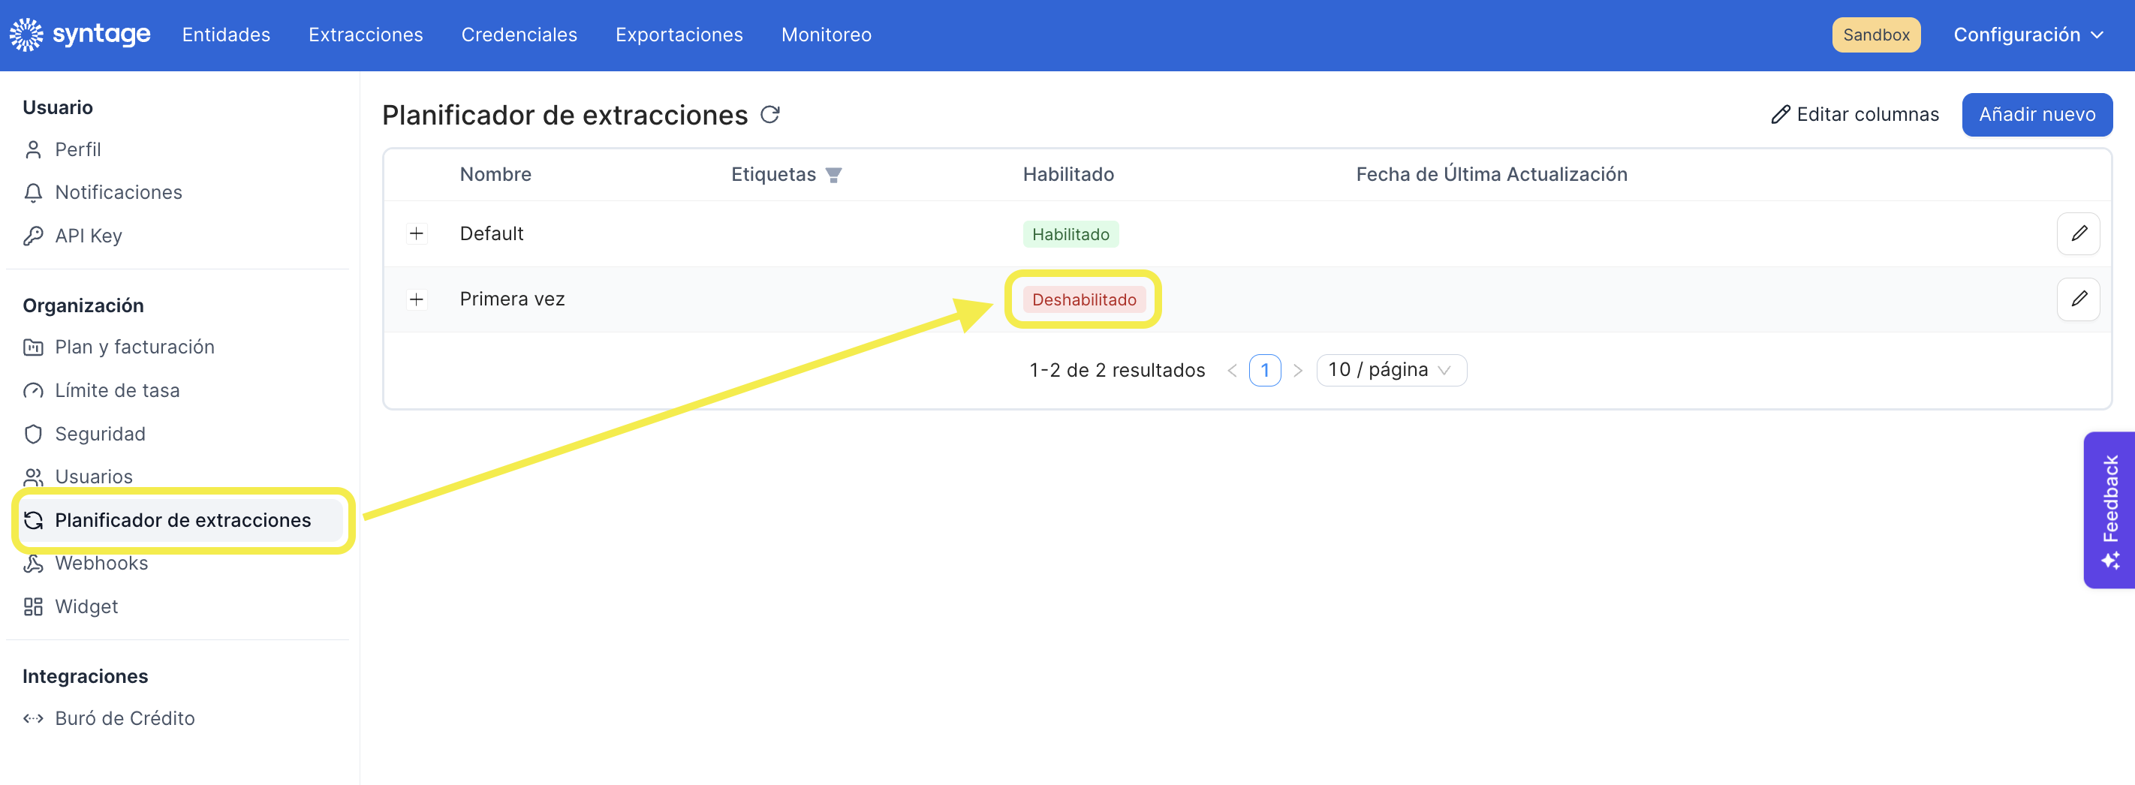Open the Feedback side panel
This screenshot has width=2135, height=785.
pyautogui.click(x=2109, y=510)
